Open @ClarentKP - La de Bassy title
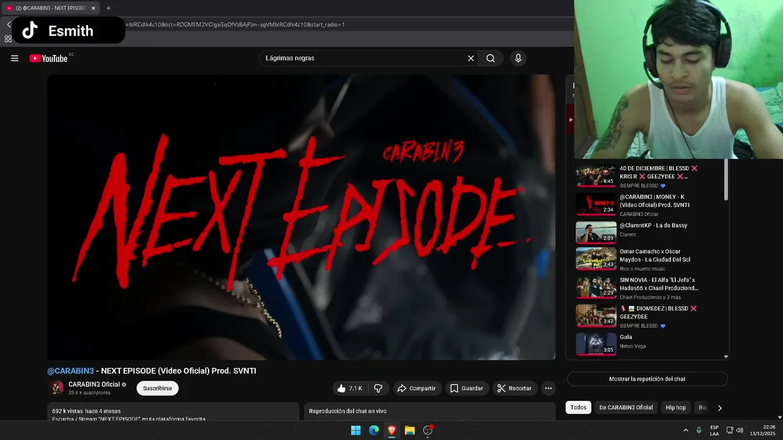The height and width of the screenshot is (440, 783). (x=653, y=226)
